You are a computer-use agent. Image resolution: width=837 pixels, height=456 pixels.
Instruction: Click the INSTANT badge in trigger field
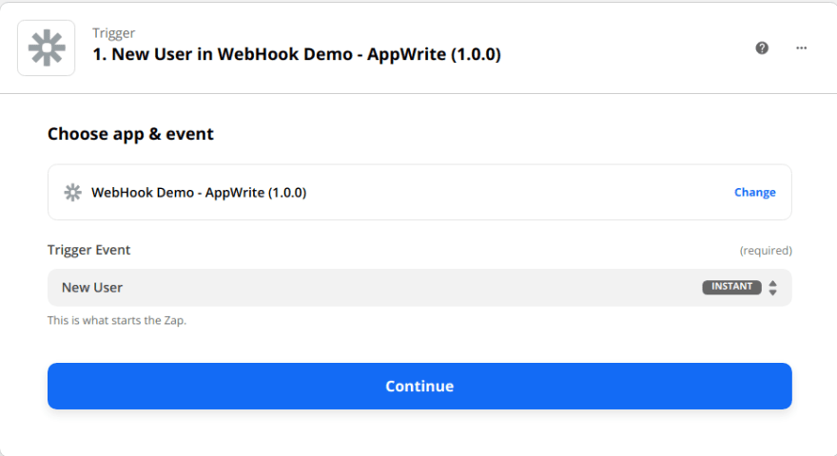click(x=731, y=287)
